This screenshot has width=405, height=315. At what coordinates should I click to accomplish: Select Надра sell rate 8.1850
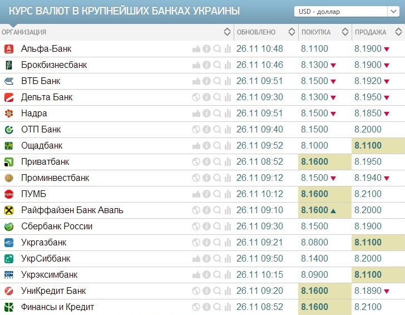point(368,113)
